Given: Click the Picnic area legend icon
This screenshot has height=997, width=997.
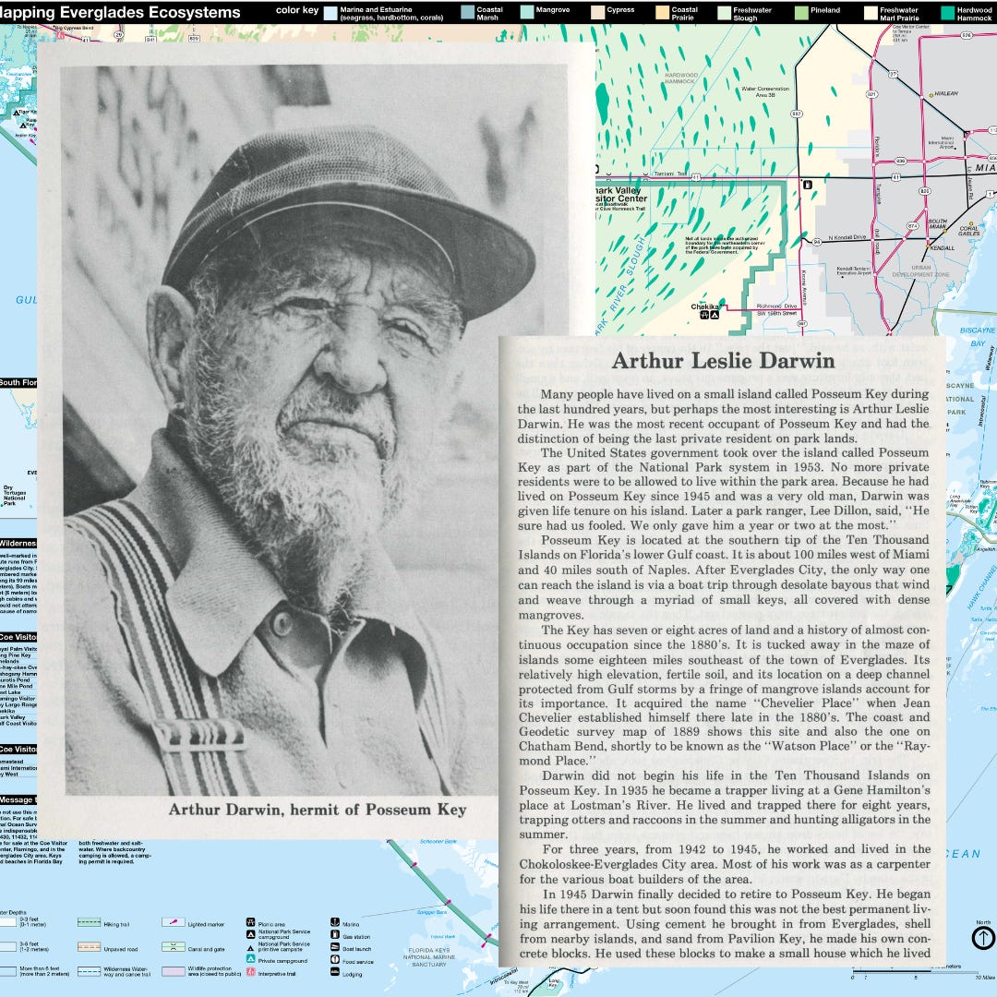Looking at the screenshot, I should coord(250,922).
